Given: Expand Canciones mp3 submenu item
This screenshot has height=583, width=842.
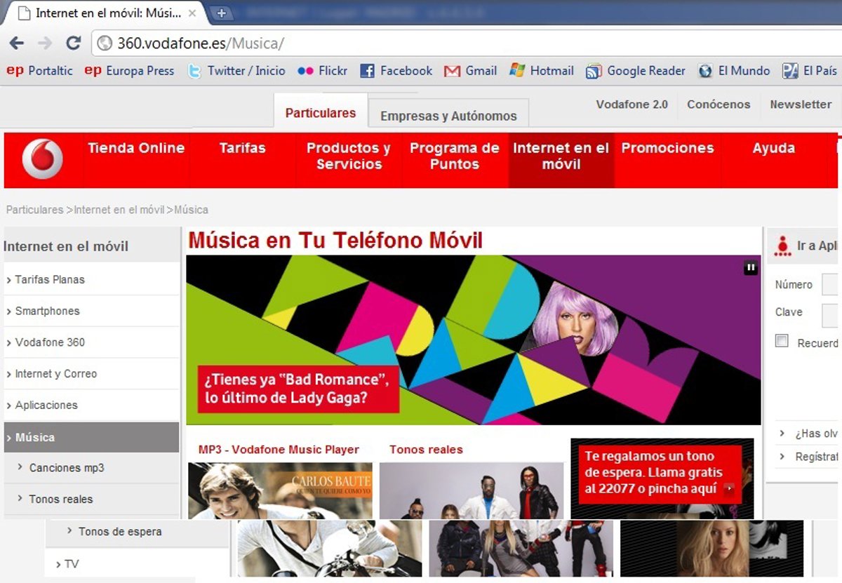Looking at the screenshot, I should coord(67,468).
